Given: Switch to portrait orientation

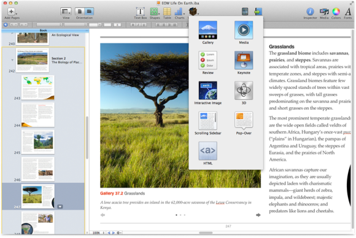Looking at the screenshot, I should click(80, 11).
